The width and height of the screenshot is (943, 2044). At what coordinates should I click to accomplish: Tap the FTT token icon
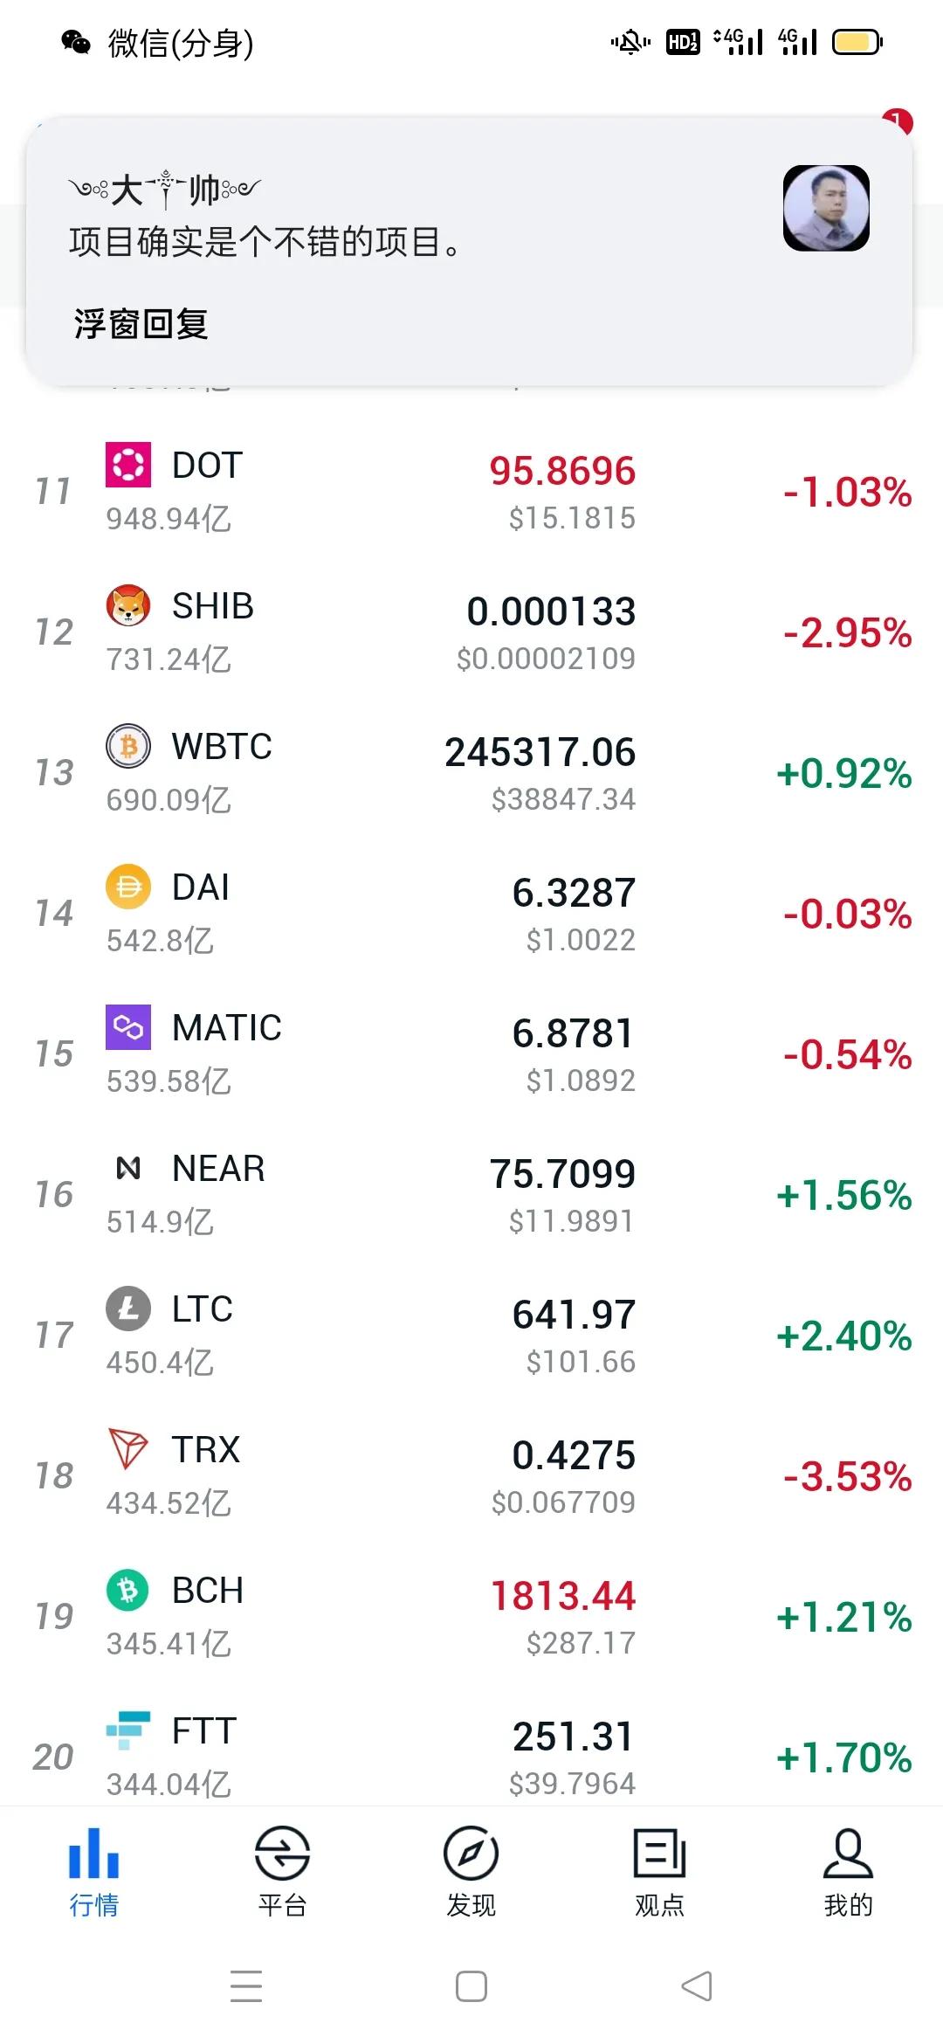point(128,1730)
